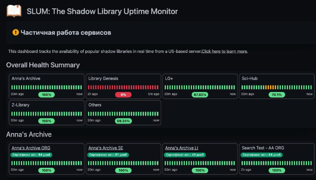Viewport: 316px width, 180px height.
Task: Click the Anna's Archive section heading
Action: point(29,134)
